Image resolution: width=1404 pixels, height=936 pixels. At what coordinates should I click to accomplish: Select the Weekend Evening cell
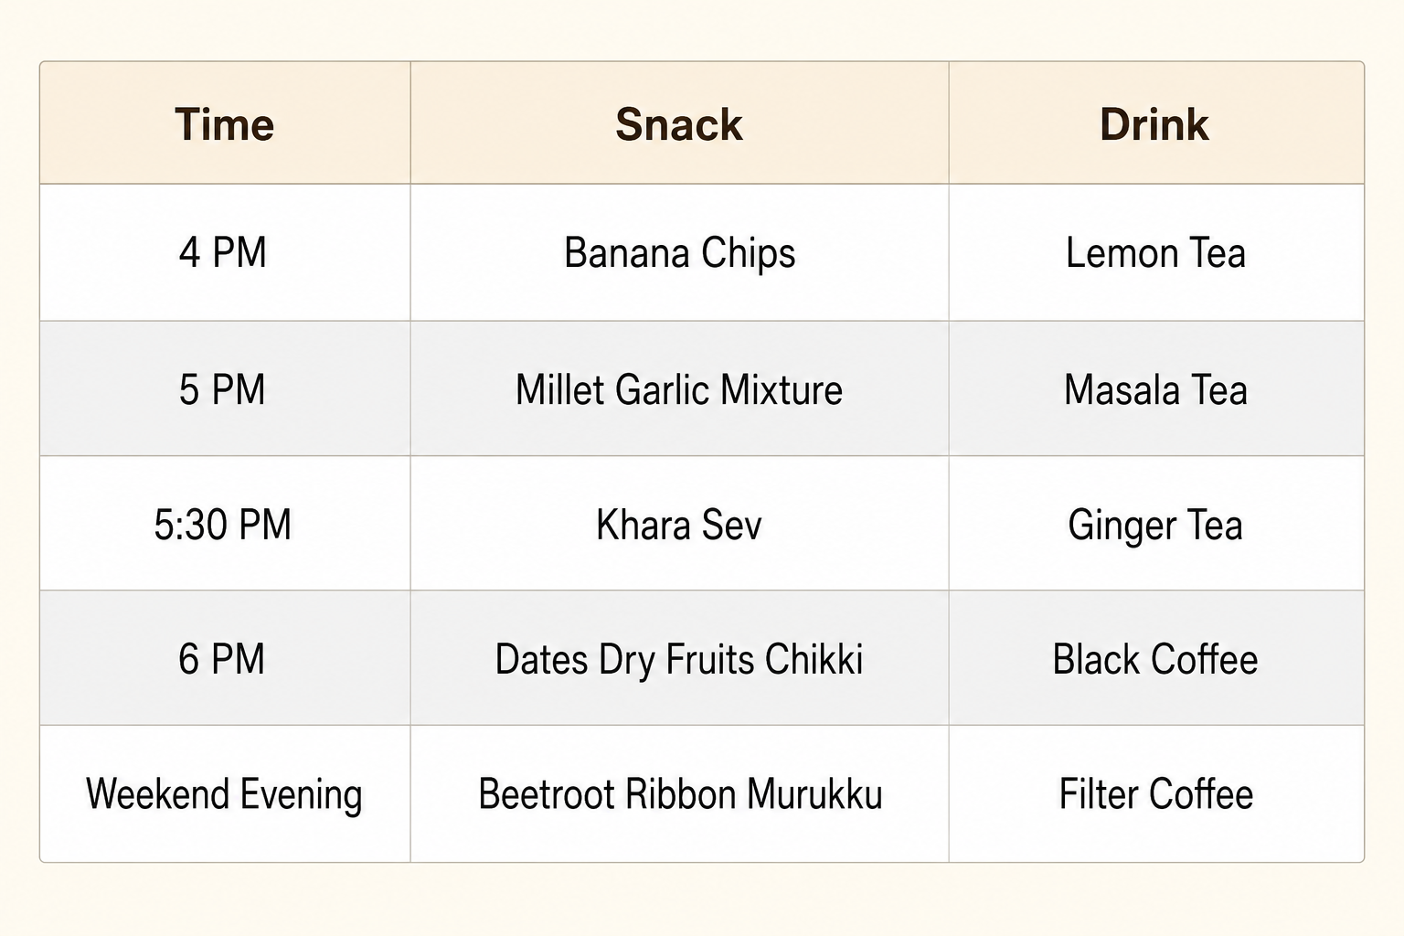coord(225,793)
